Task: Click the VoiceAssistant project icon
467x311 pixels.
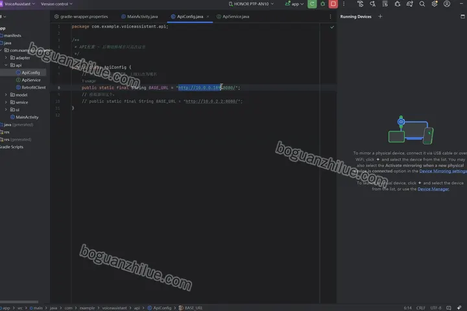Action: (1, 4)
